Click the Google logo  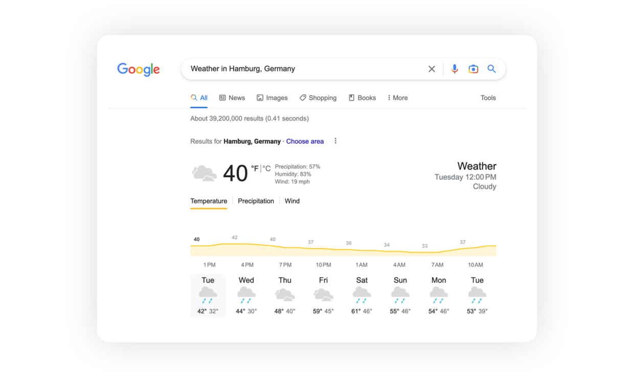click(139, 69)
